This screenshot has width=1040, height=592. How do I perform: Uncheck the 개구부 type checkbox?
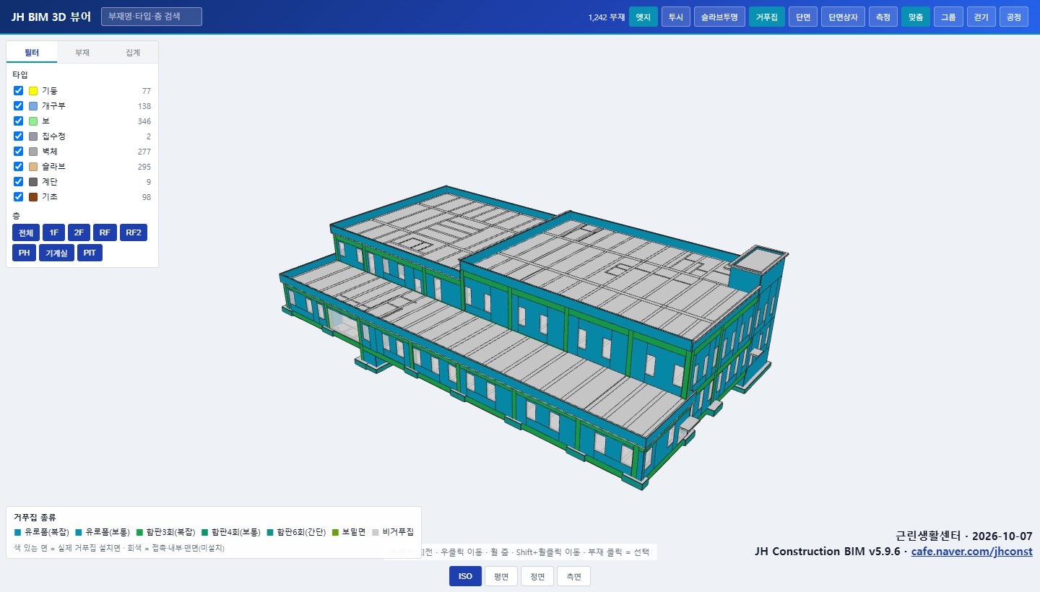pos(19,106)
